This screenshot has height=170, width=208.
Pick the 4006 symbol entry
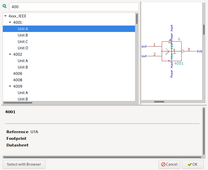click(x=18, y=74)
